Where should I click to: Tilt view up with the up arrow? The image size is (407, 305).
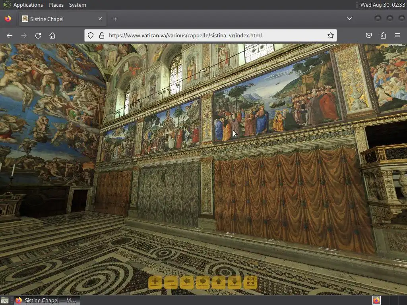point(219,282)
